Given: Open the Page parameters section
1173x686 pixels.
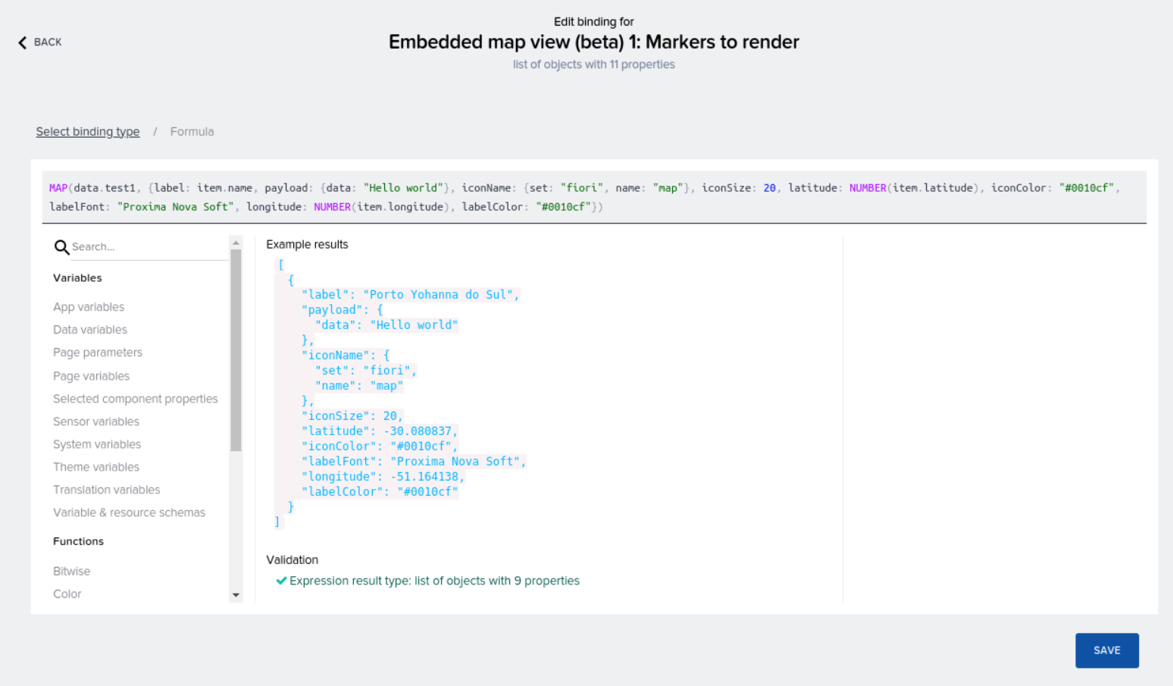Looking at the screenshot, I should point(97,352).
